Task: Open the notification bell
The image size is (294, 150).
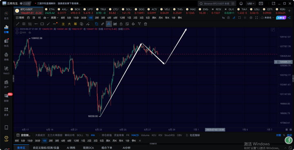Action: coord(241,4)
